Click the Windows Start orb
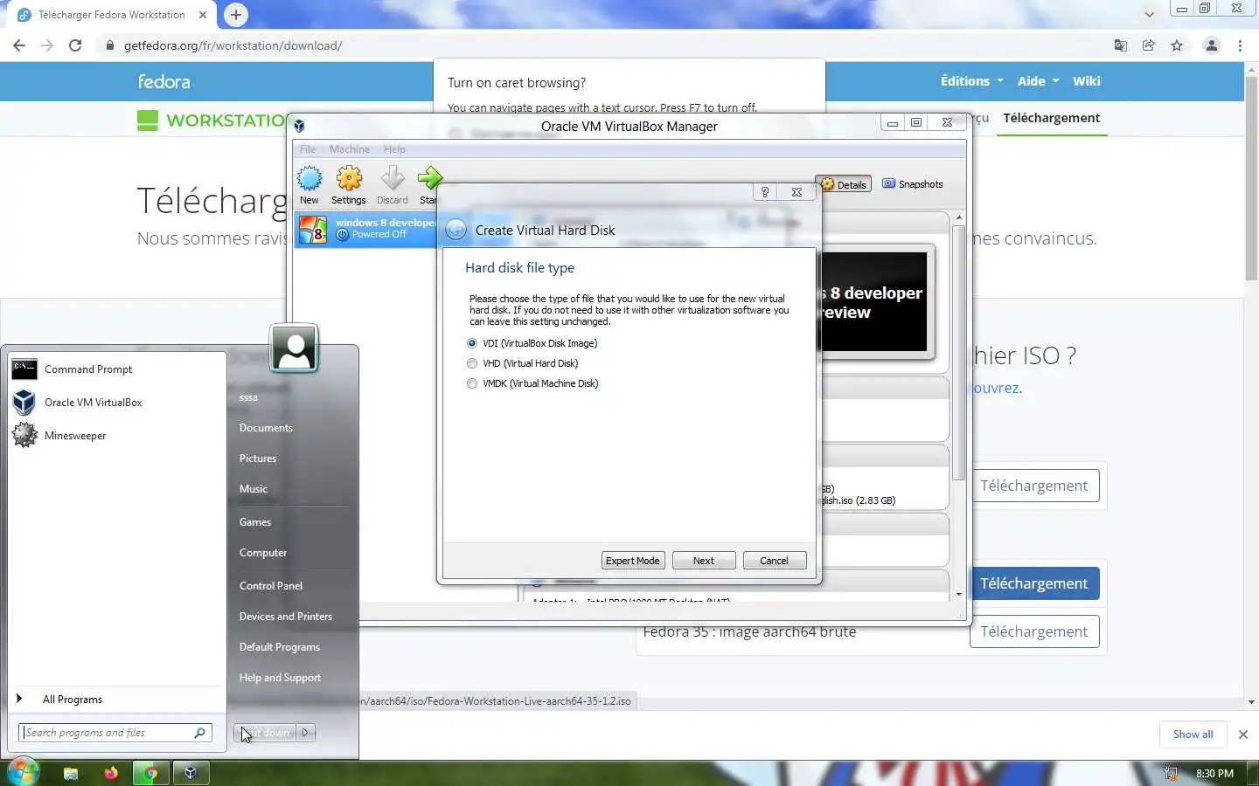 pos(23,773)
